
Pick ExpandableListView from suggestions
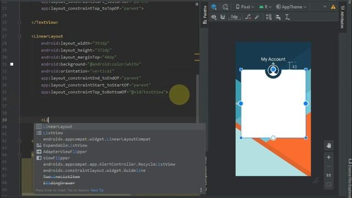120,145
